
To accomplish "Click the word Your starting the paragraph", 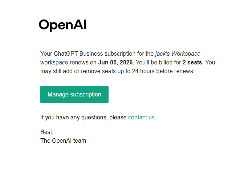I will (x=46, y=54).
